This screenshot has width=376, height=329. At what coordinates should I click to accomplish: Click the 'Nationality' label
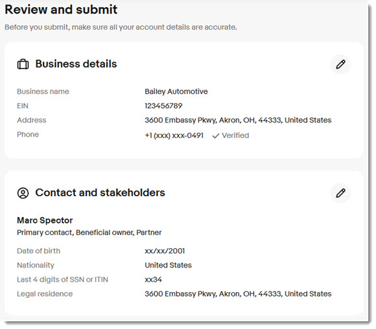coord(36,266)
